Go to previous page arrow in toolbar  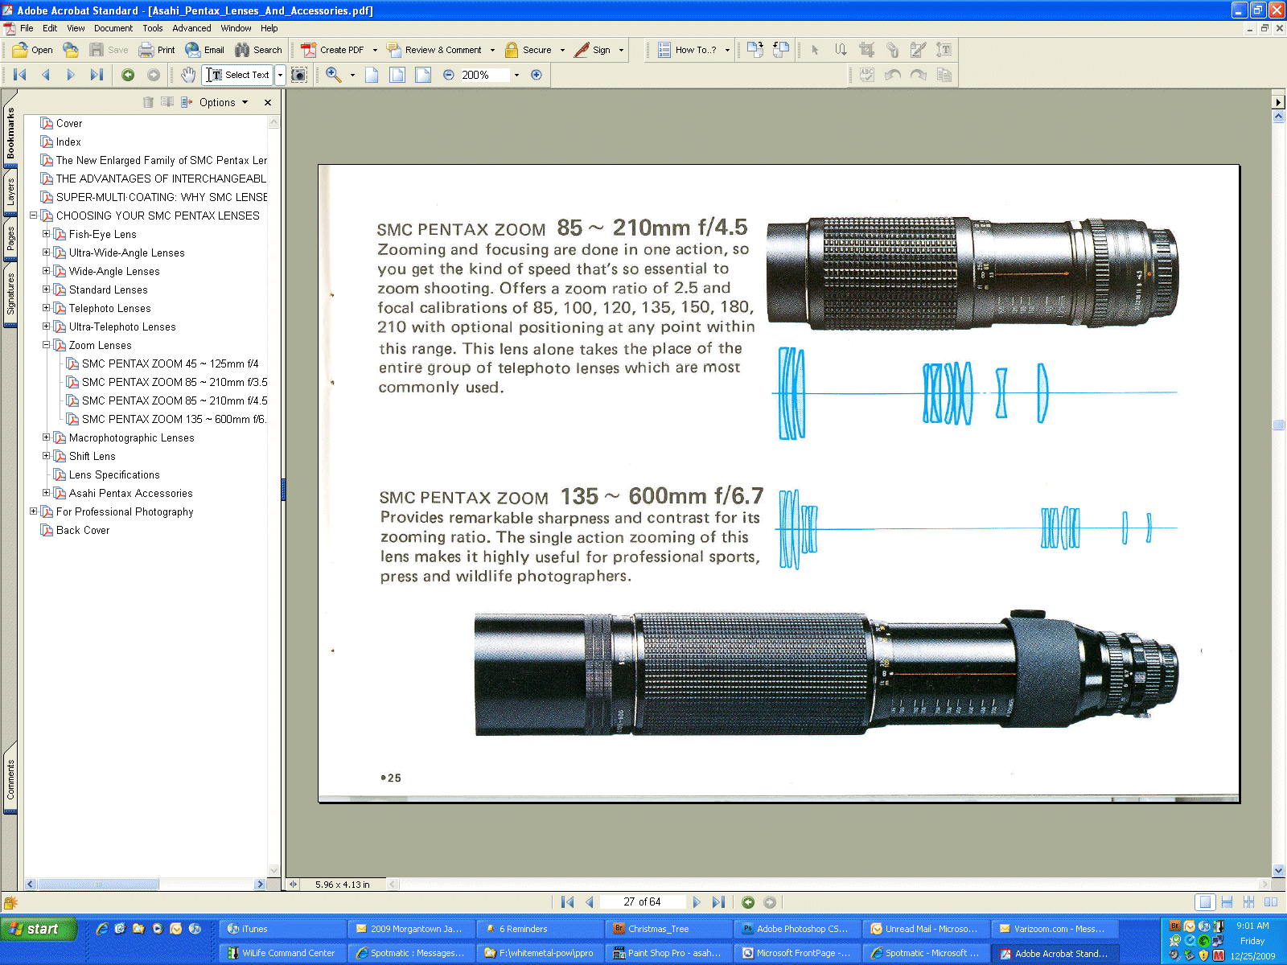(x=46, y=75)
